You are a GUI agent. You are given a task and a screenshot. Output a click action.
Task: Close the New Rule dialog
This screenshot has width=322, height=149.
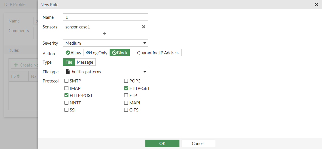(x=317, y=5)
